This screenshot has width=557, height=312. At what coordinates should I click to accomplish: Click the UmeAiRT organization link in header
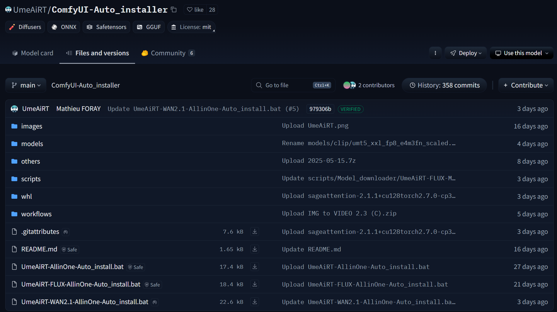pyautogui.click(x=30, y=10)
